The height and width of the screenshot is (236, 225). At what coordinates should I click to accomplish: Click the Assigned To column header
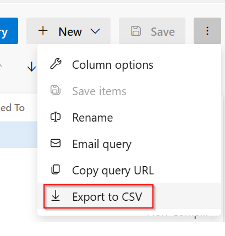click(12, 108)
